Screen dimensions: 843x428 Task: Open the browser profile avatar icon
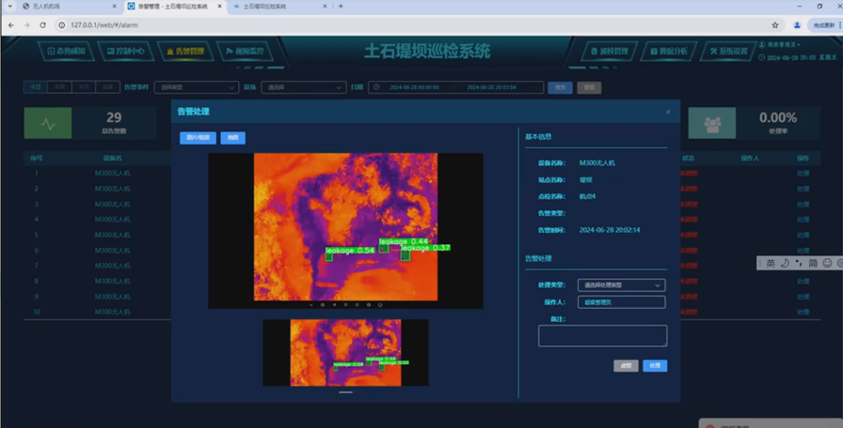click(797, 25)
